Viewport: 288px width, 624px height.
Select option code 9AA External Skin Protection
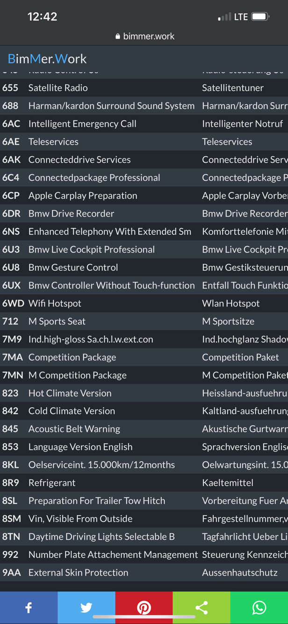pyautogui.click(x=78, y=573)
